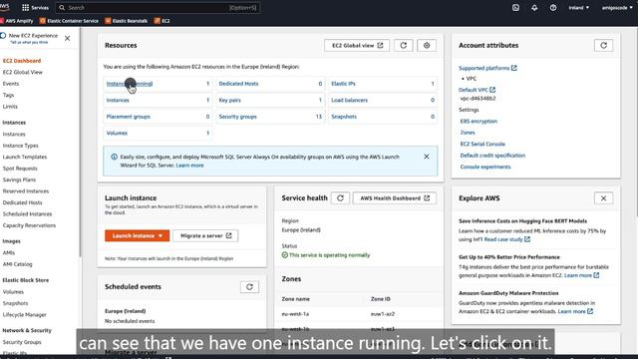The width and height of the screenshot is (638, 359).
Task: Toggle New EC2 Experience switch
Action: pos(3,36)
